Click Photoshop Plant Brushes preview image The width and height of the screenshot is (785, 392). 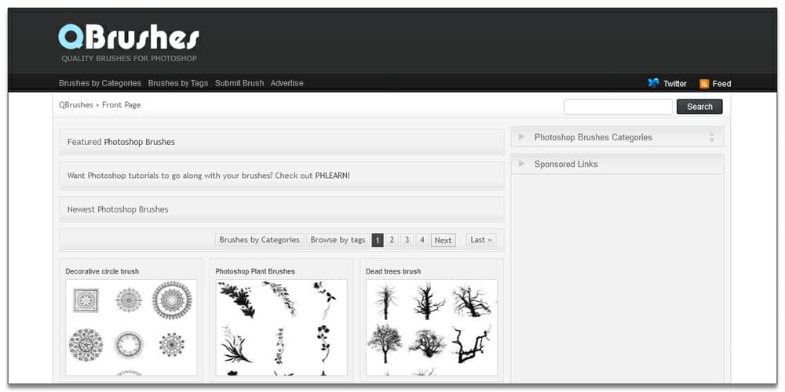[281, 328]
